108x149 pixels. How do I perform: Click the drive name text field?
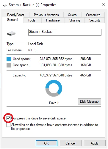65,32
